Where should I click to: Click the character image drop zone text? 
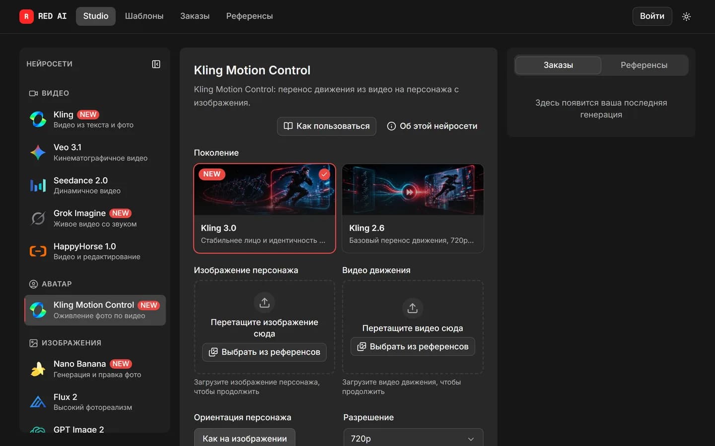264,328
